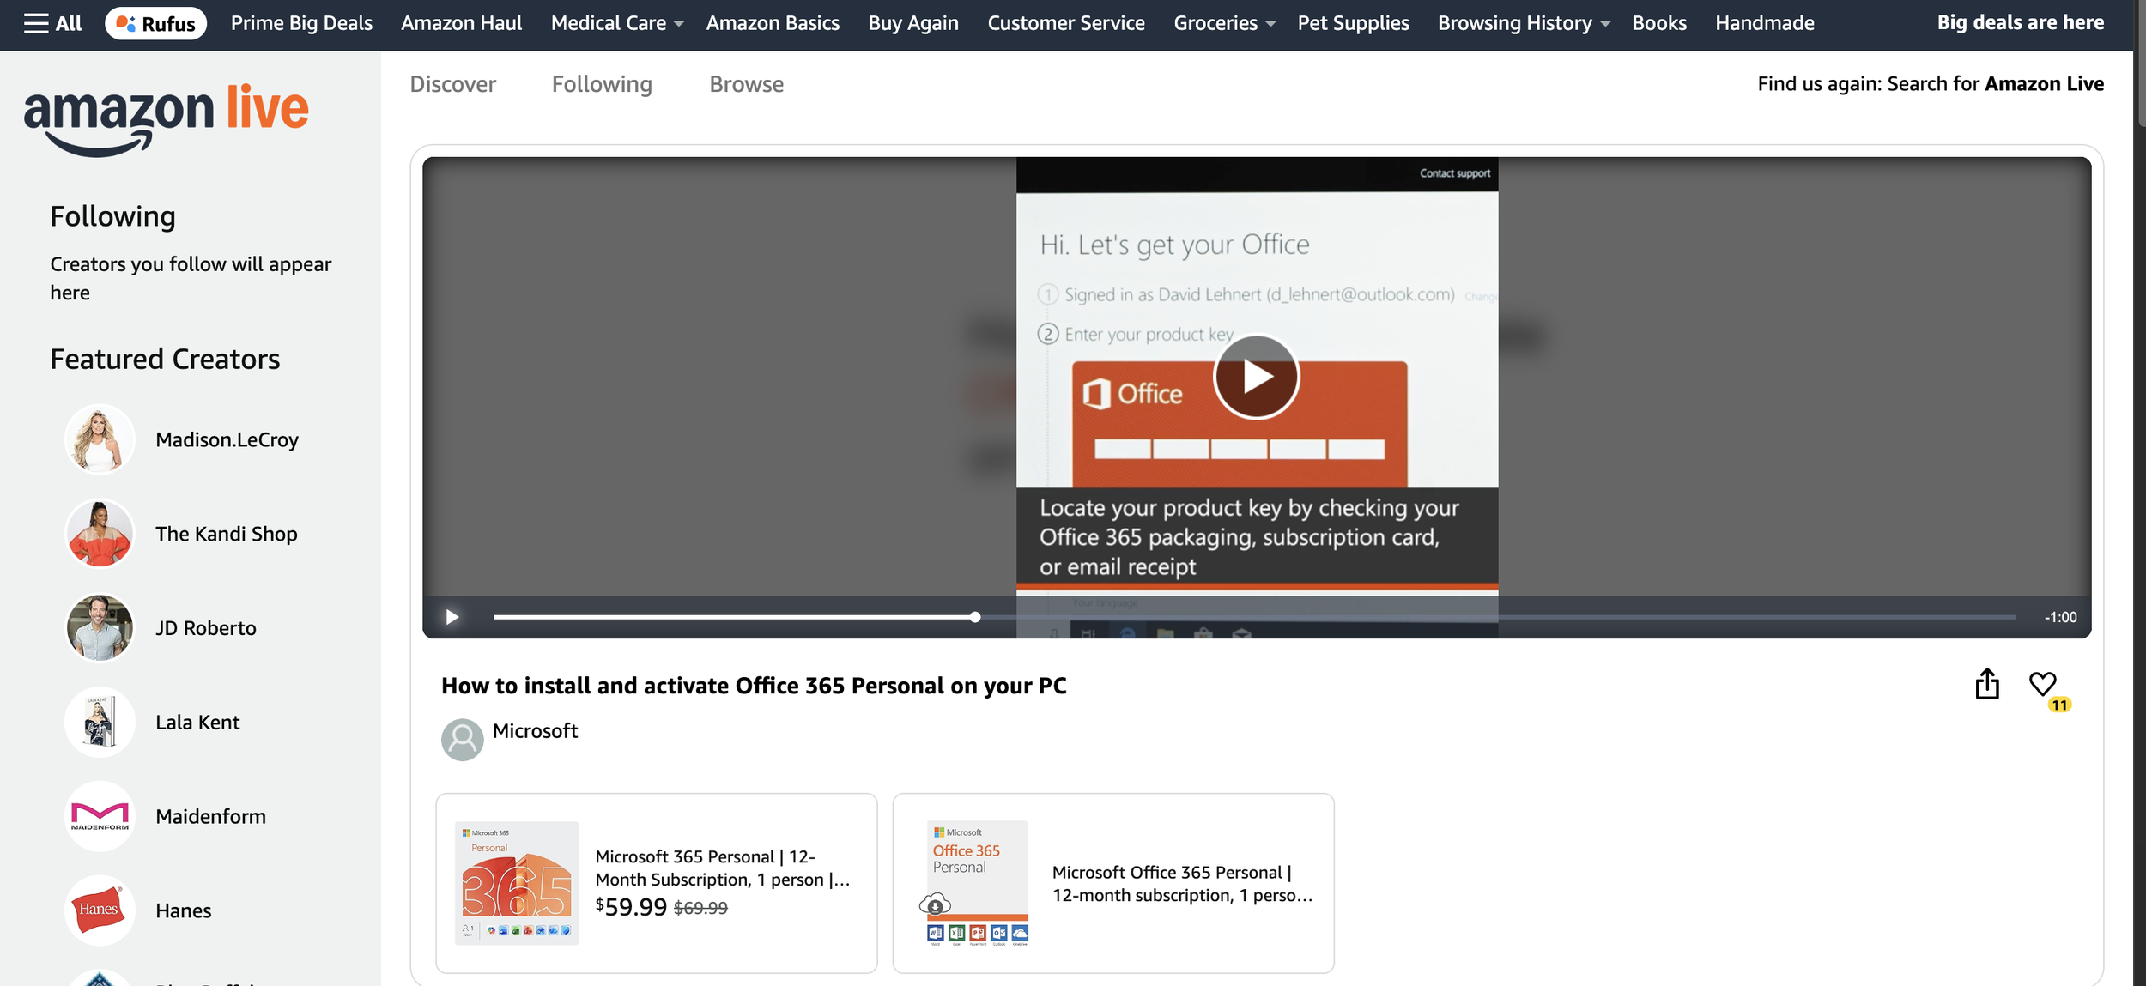Open Microsoft 365 Personal $59.99 product thumbnail
Screen dimensions: 2146x986
click(517, 883)
